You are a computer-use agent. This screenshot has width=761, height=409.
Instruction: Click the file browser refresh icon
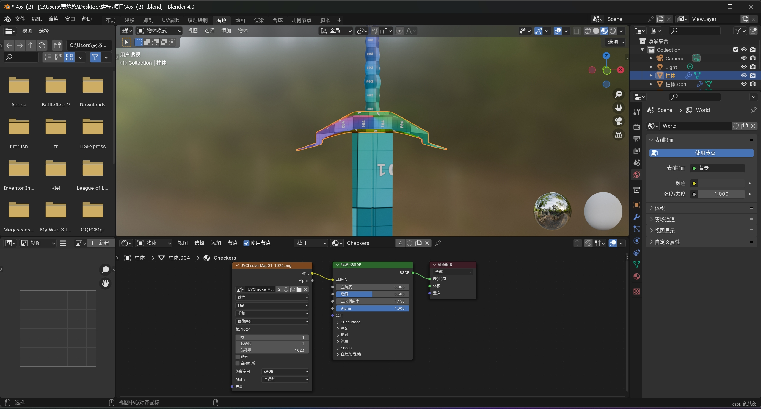42,45
